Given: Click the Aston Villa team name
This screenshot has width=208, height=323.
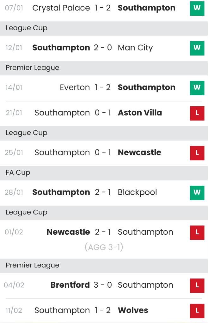Looking at the screenshot, I should (x=140, y=113).
